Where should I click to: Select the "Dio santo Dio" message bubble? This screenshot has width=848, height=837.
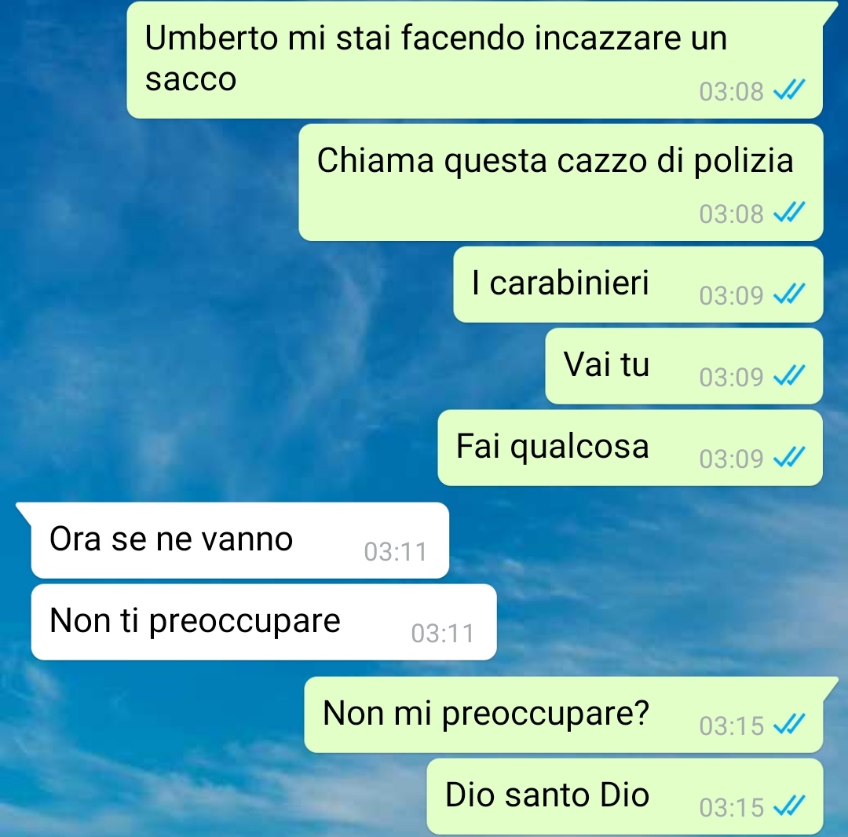625,796
